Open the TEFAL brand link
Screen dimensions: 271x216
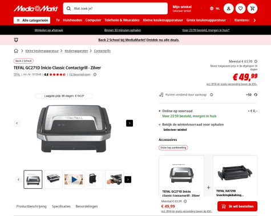[17, 74]
